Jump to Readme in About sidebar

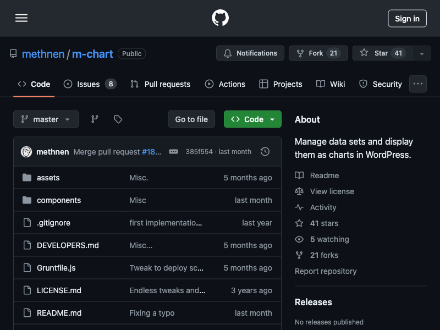click(317, 175)
